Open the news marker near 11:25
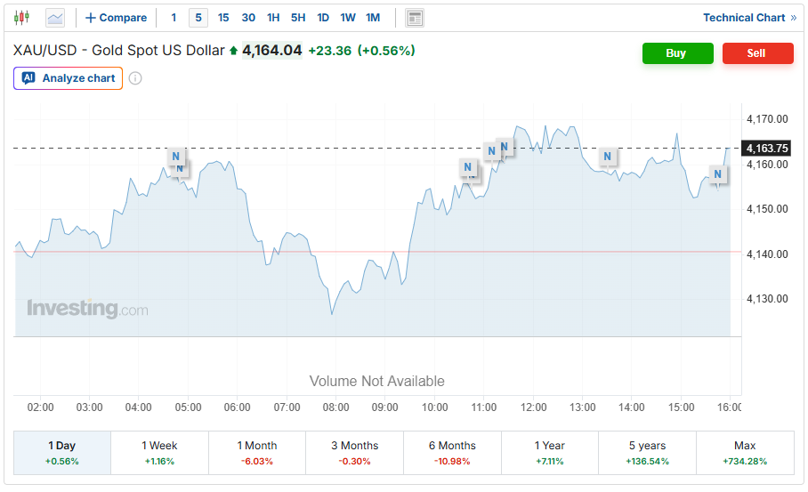Screen dimensions: 808x492 coord(505,146)
